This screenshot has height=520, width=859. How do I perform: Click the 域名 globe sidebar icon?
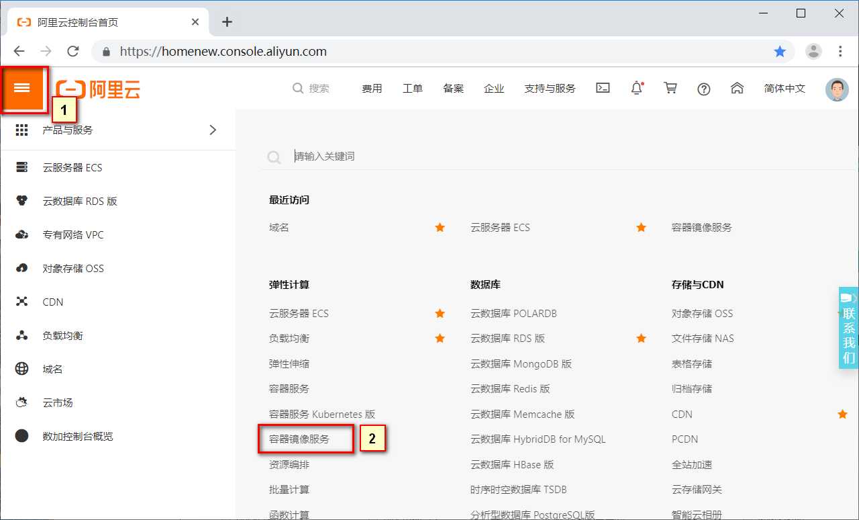22,369
